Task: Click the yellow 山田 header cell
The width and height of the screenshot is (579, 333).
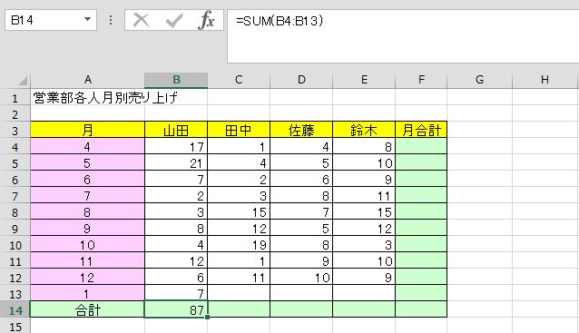Action: 176,130
